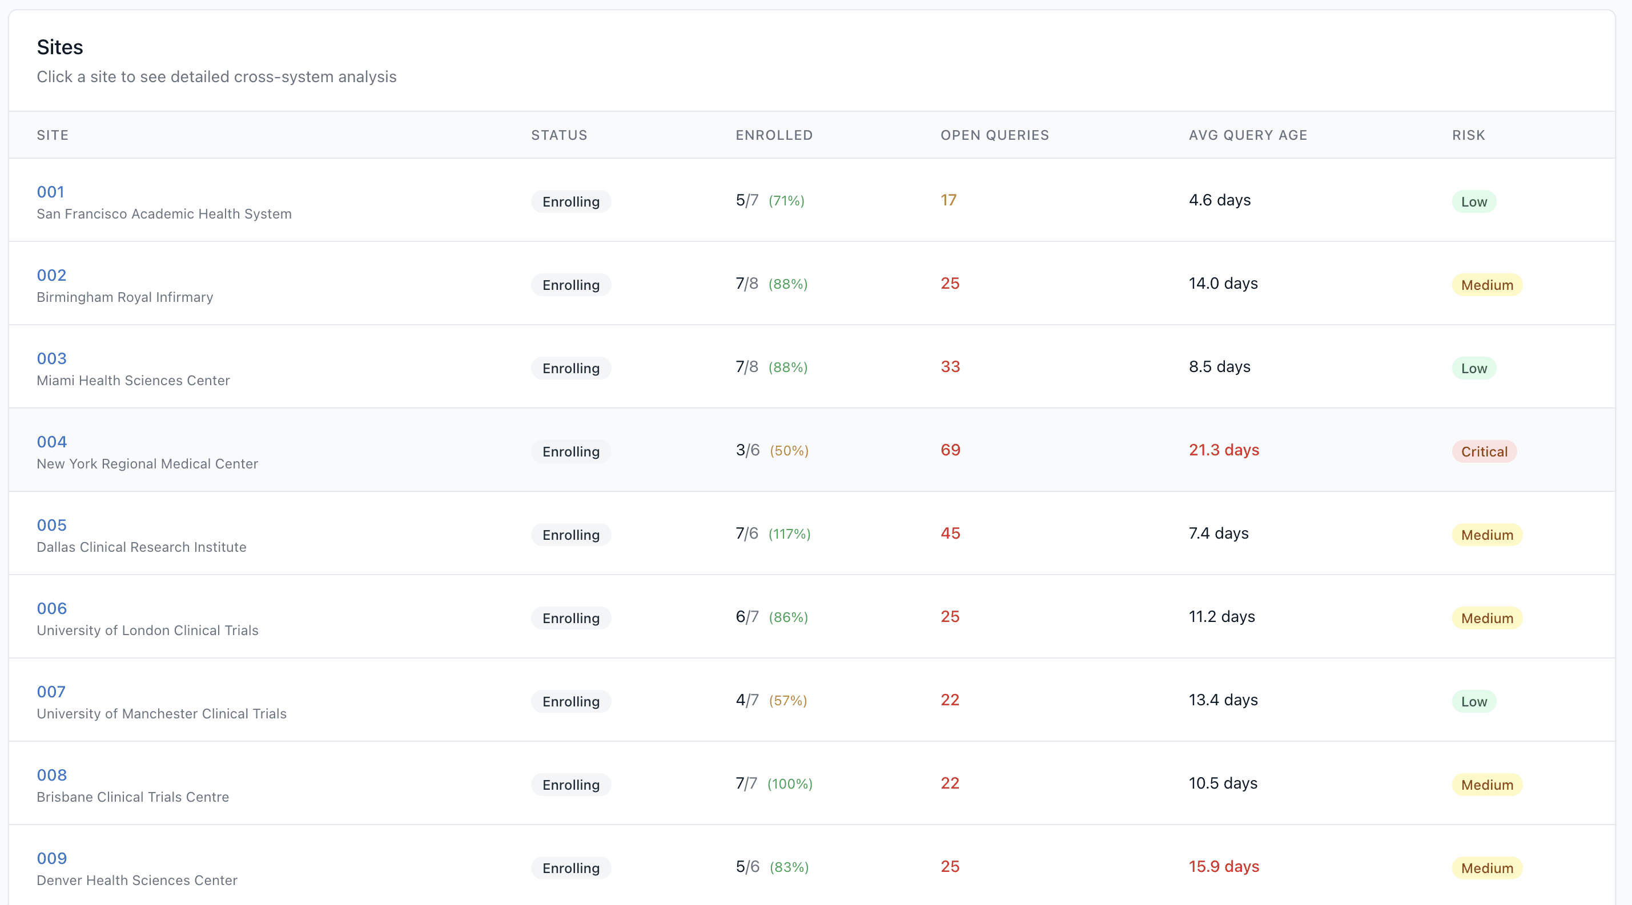Screen dimensions: 1632x905
Task: Click the Status column header
Action: coord(559,135)
